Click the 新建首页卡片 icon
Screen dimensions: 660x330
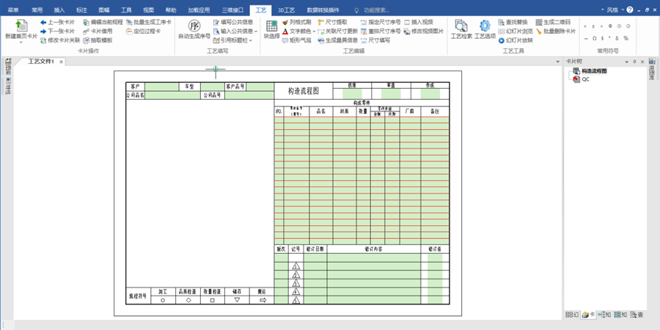(21, 26)
